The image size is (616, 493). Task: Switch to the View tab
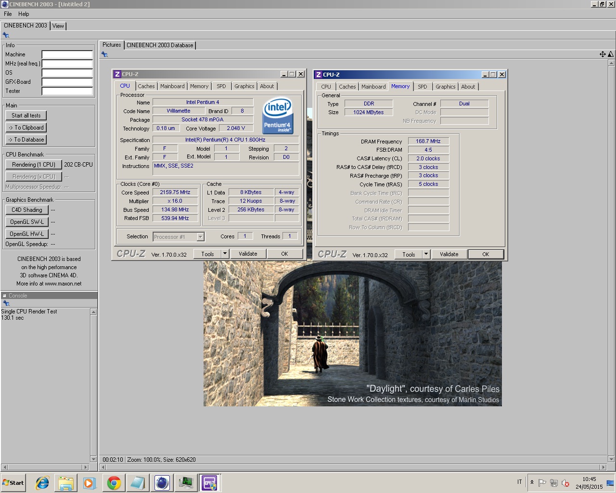[58, 26]
